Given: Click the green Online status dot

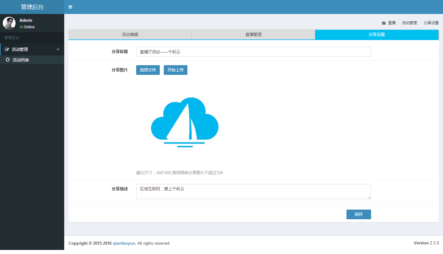Looking at the screenshot, I should point(21,27).
